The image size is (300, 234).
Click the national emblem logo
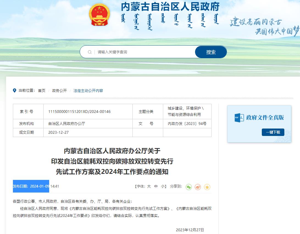click(99, 15)
